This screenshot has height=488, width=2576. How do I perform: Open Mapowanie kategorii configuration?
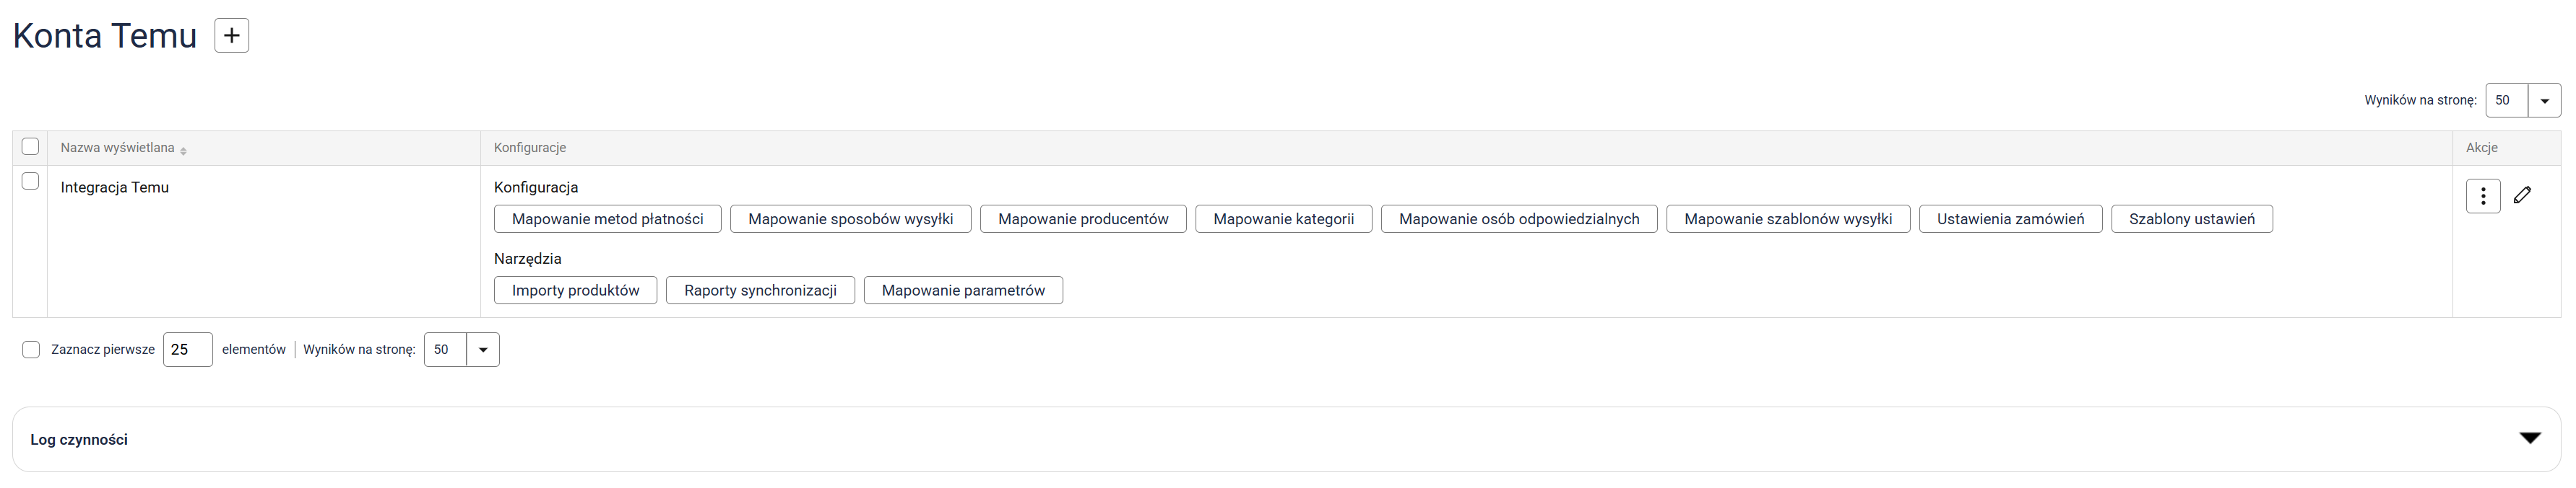click(1283, 220)
